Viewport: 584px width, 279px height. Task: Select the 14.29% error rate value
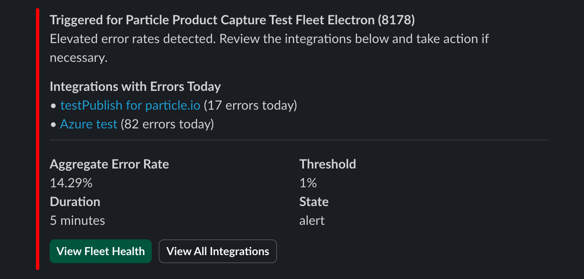tap(71, 183)
